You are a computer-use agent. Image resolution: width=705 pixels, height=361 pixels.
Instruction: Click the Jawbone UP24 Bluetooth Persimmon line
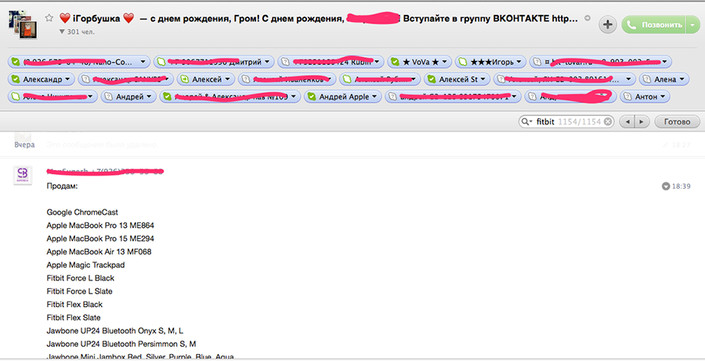pyautogui.click(x=121, y=344)
